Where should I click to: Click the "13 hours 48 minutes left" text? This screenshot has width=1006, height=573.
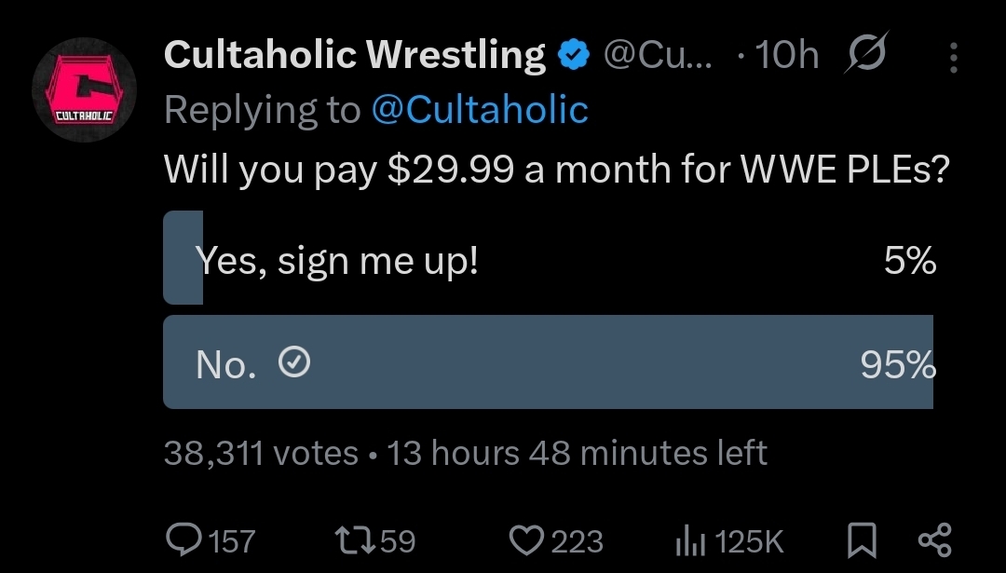[577, 454]
